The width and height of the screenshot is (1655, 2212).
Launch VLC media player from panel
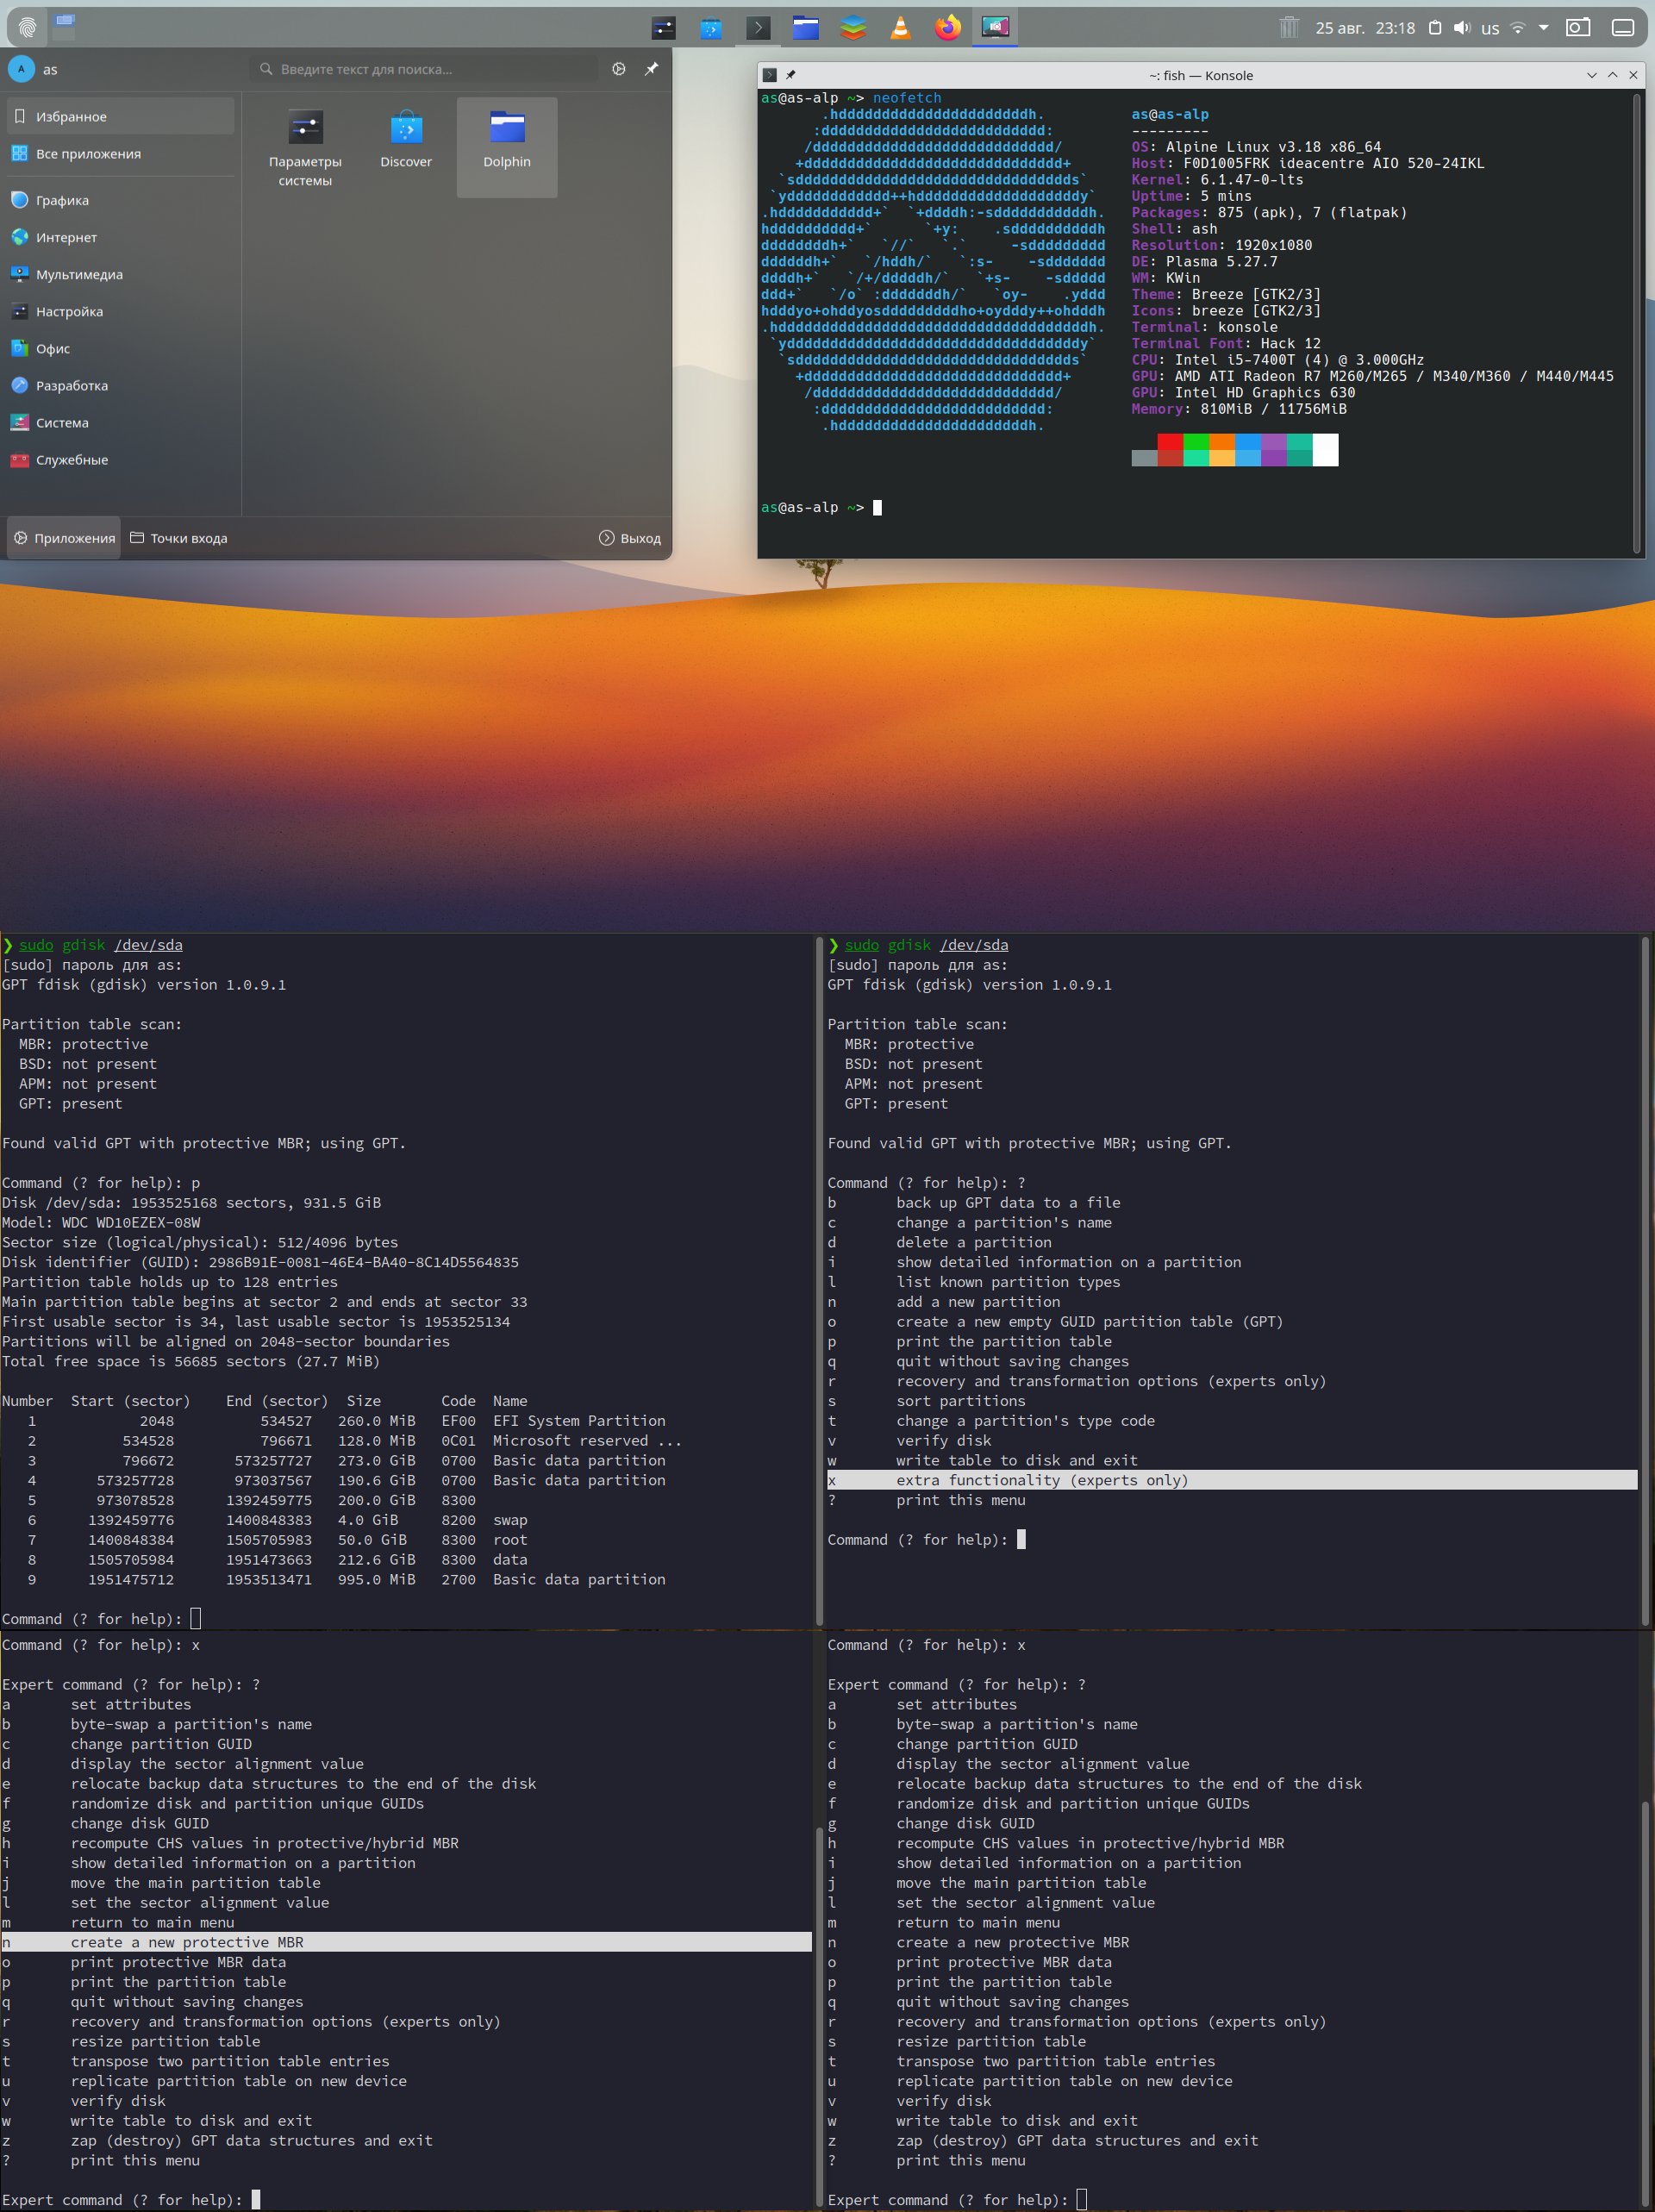coord(900,27)
